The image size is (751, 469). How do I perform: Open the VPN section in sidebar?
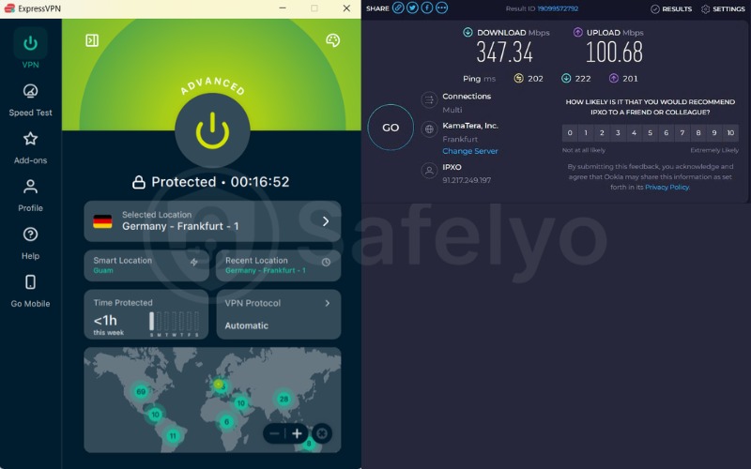30,49
